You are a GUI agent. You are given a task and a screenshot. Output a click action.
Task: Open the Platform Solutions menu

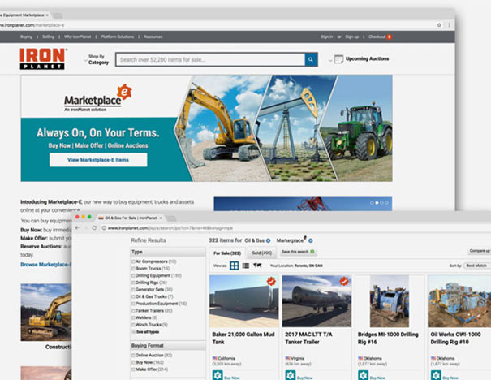coord(118,37)
